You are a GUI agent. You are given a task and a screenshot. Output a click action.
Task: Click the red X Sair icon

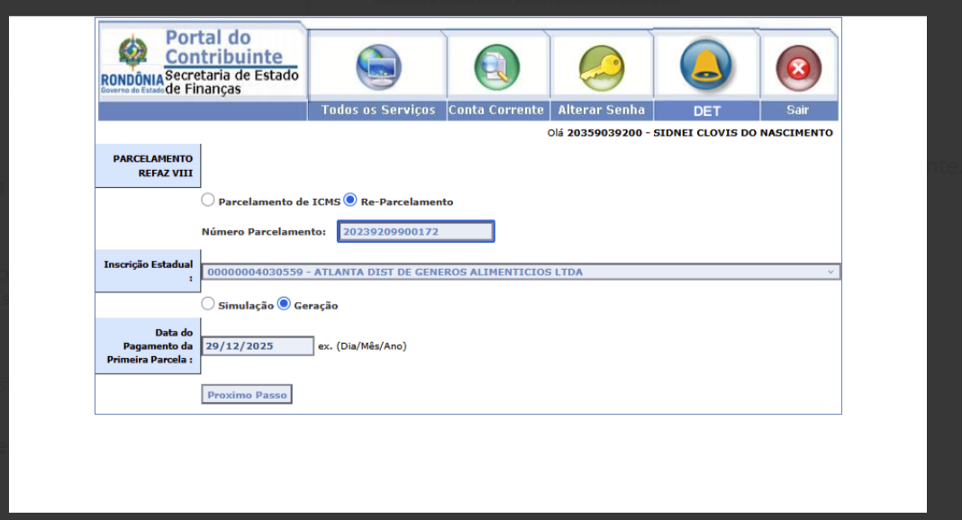(x=798, y=68)
